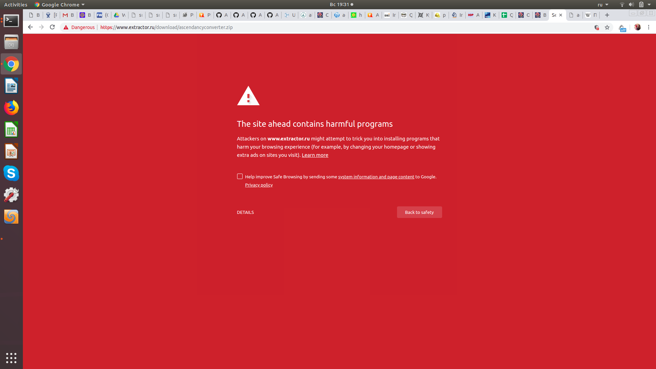
Task: Expand the DETAILS section
Action: click(245, 212)
